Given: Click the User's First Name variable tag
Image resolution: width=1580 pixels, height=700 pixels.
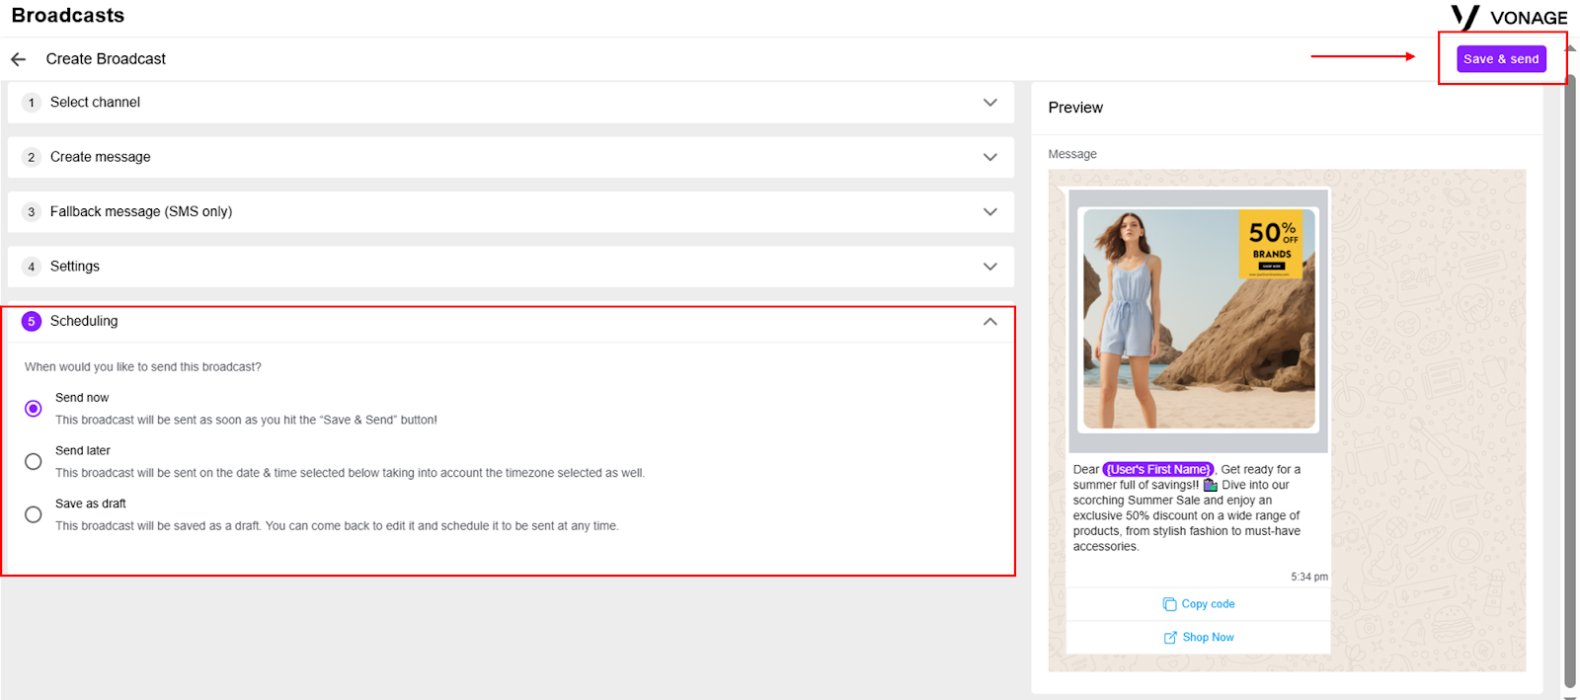Looking at the screenshot, I should pyautogui.click(x=1158, y=470).
